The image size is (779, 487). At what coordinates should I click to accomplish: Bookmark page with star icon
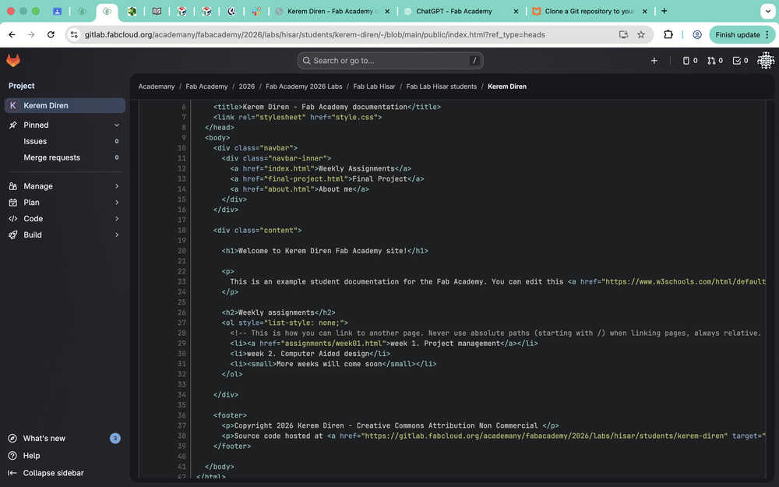pyautogui.click(x=641, y=35)
